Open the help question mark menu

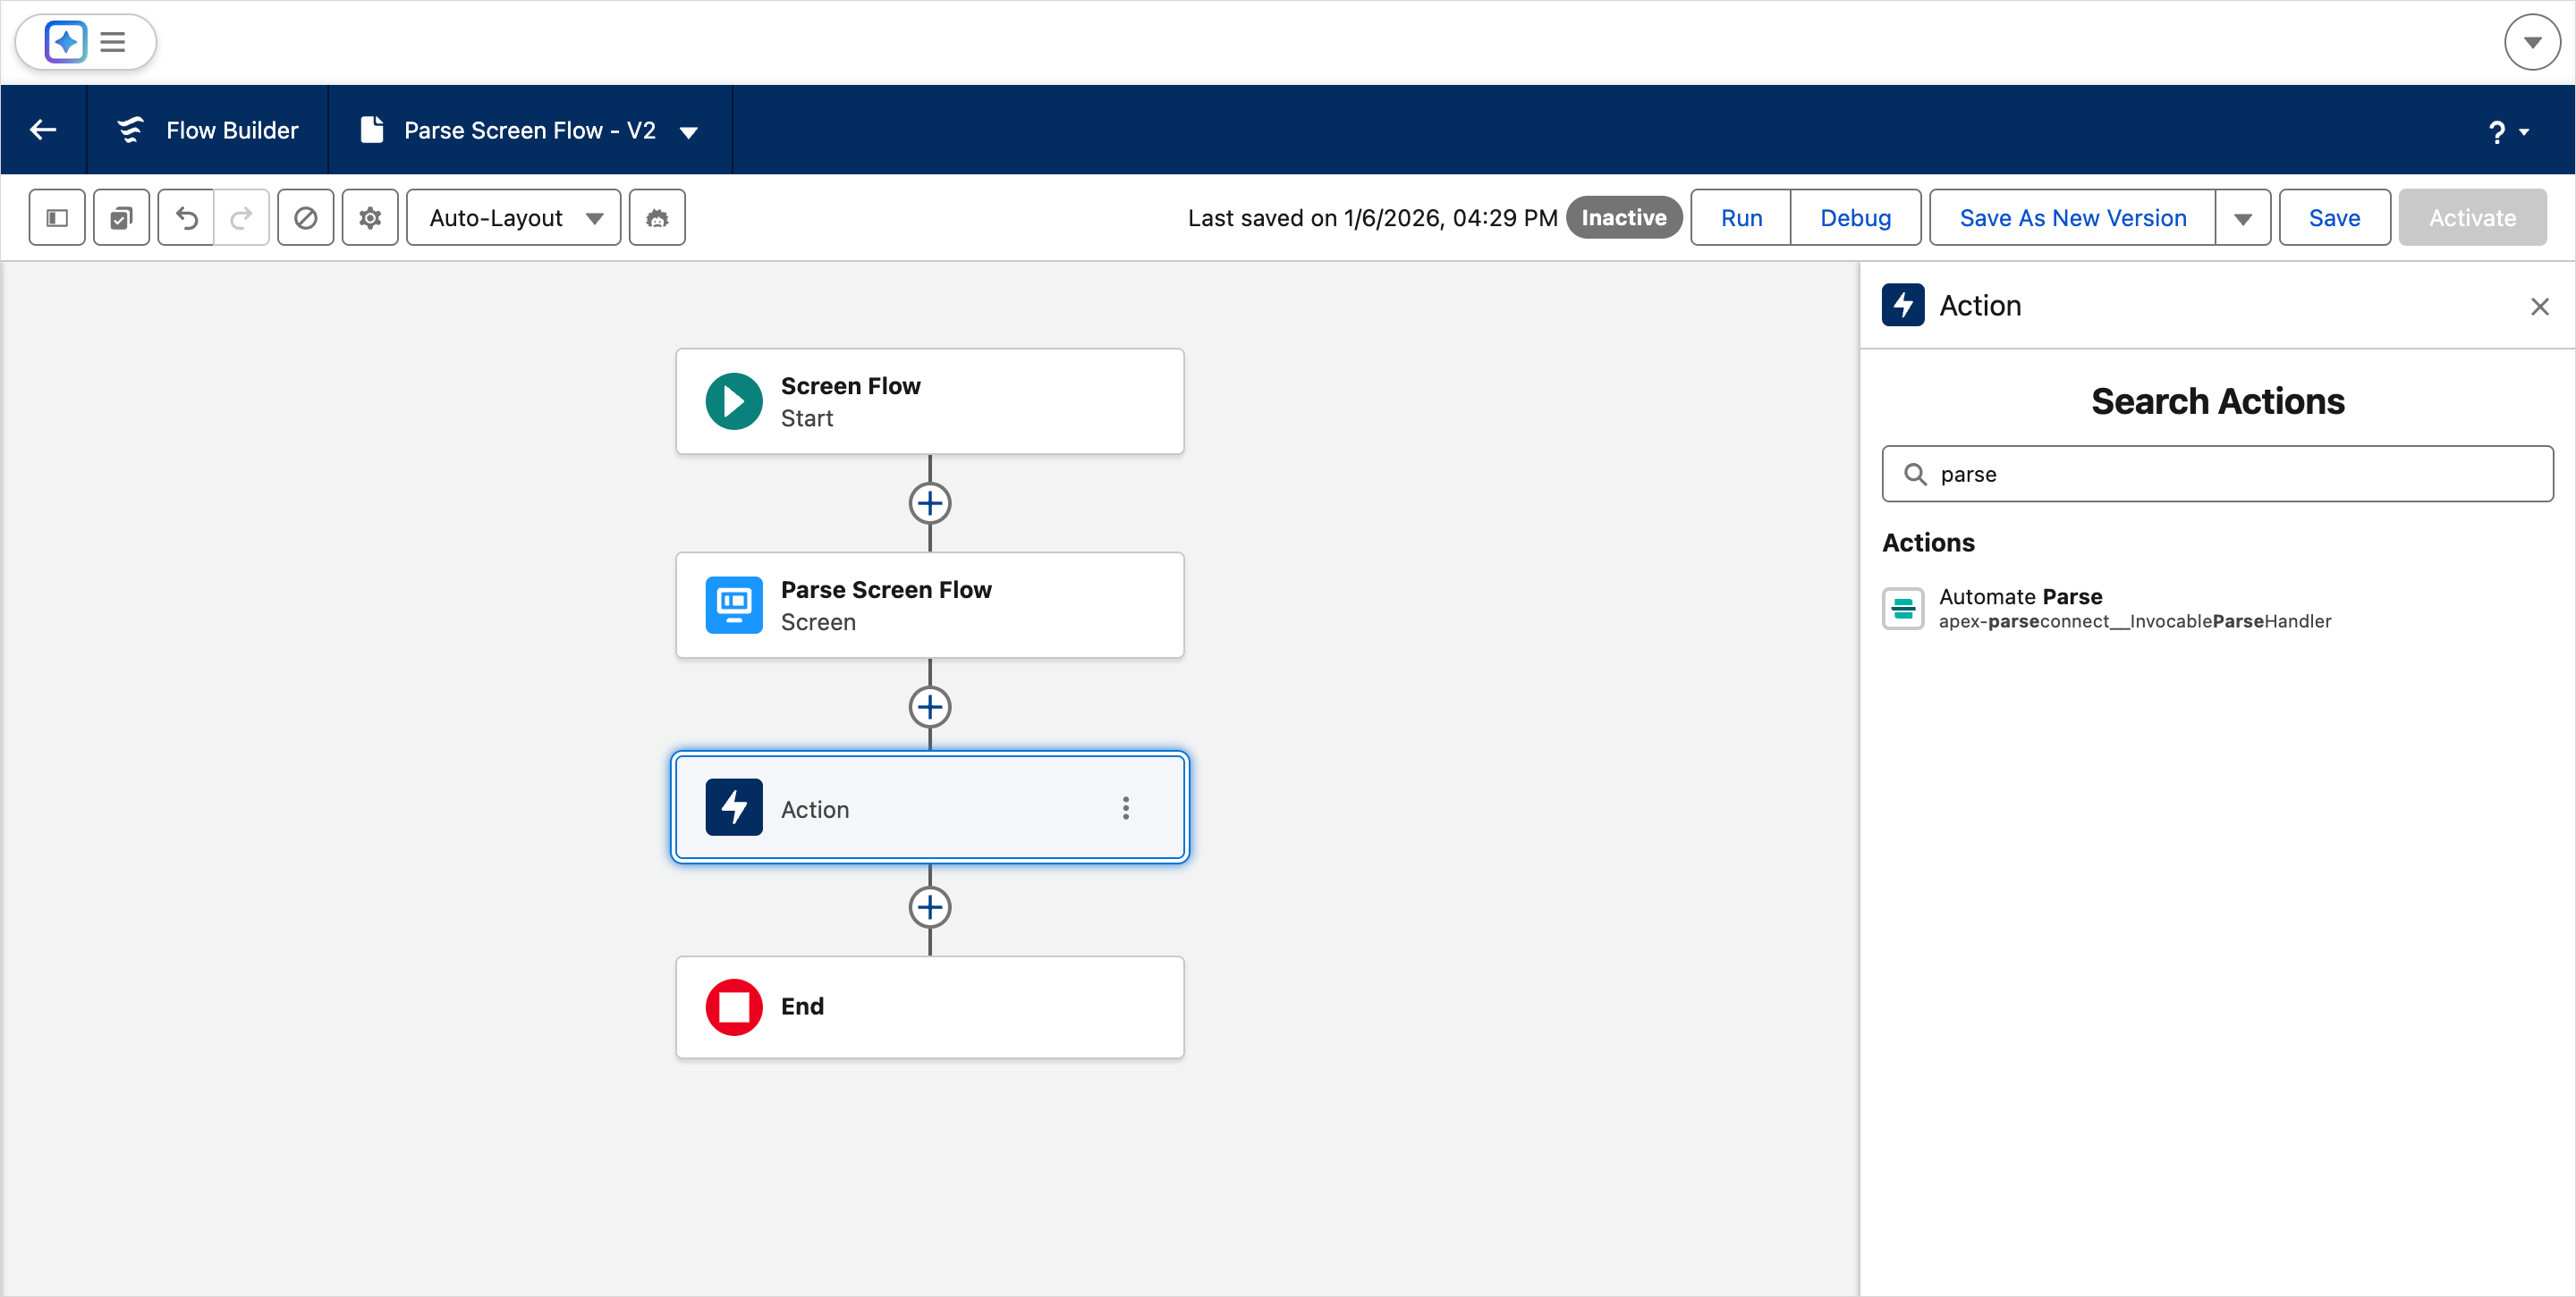click(x=2508, y=132)
